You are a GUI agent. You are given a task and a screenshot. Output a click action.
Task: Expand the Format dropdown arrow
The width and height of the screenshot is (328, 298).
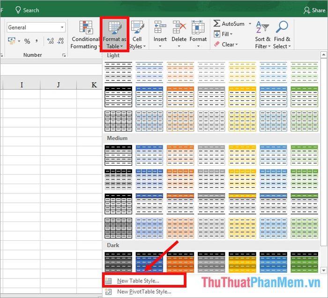tap(198, 46)
